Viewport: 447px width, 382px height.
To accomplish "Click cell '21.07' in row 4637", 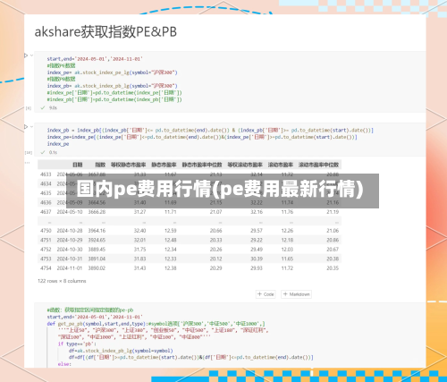I will pos(215,212).
